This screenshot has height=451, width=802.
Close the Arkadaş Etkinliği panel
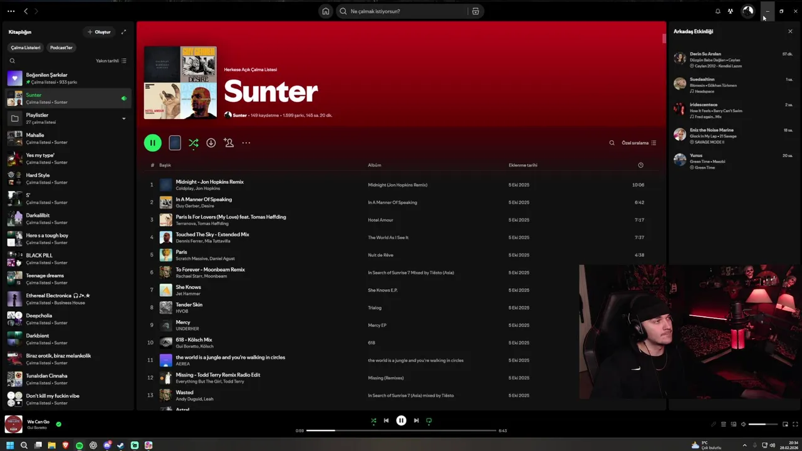pos(790,31)
